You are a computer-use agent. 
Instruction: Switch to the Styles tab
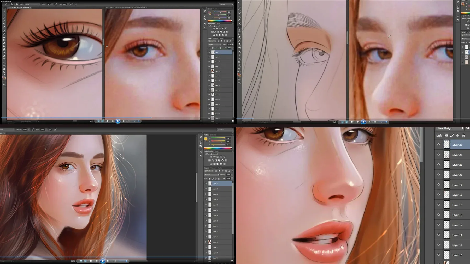(219, 23)
